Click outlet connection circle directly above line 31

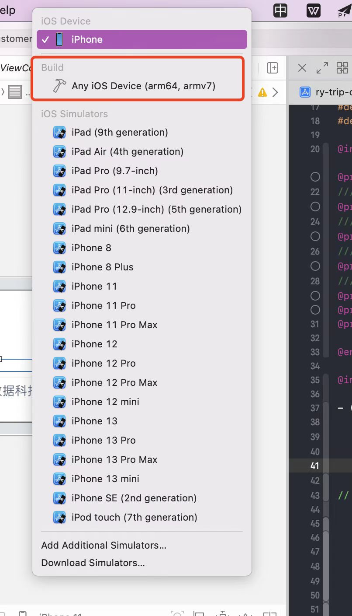[x=315, y=310]
